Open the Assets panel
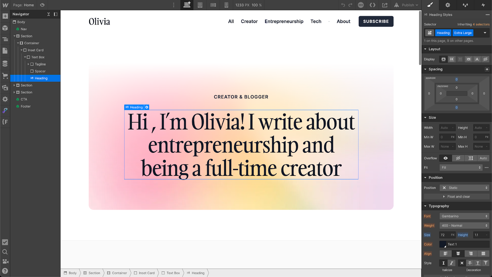Screen dimensions: 492x277 [5, 88]
